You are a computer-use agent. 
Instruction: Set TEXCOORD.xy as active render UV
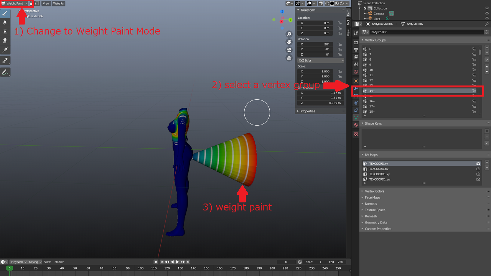478,164
